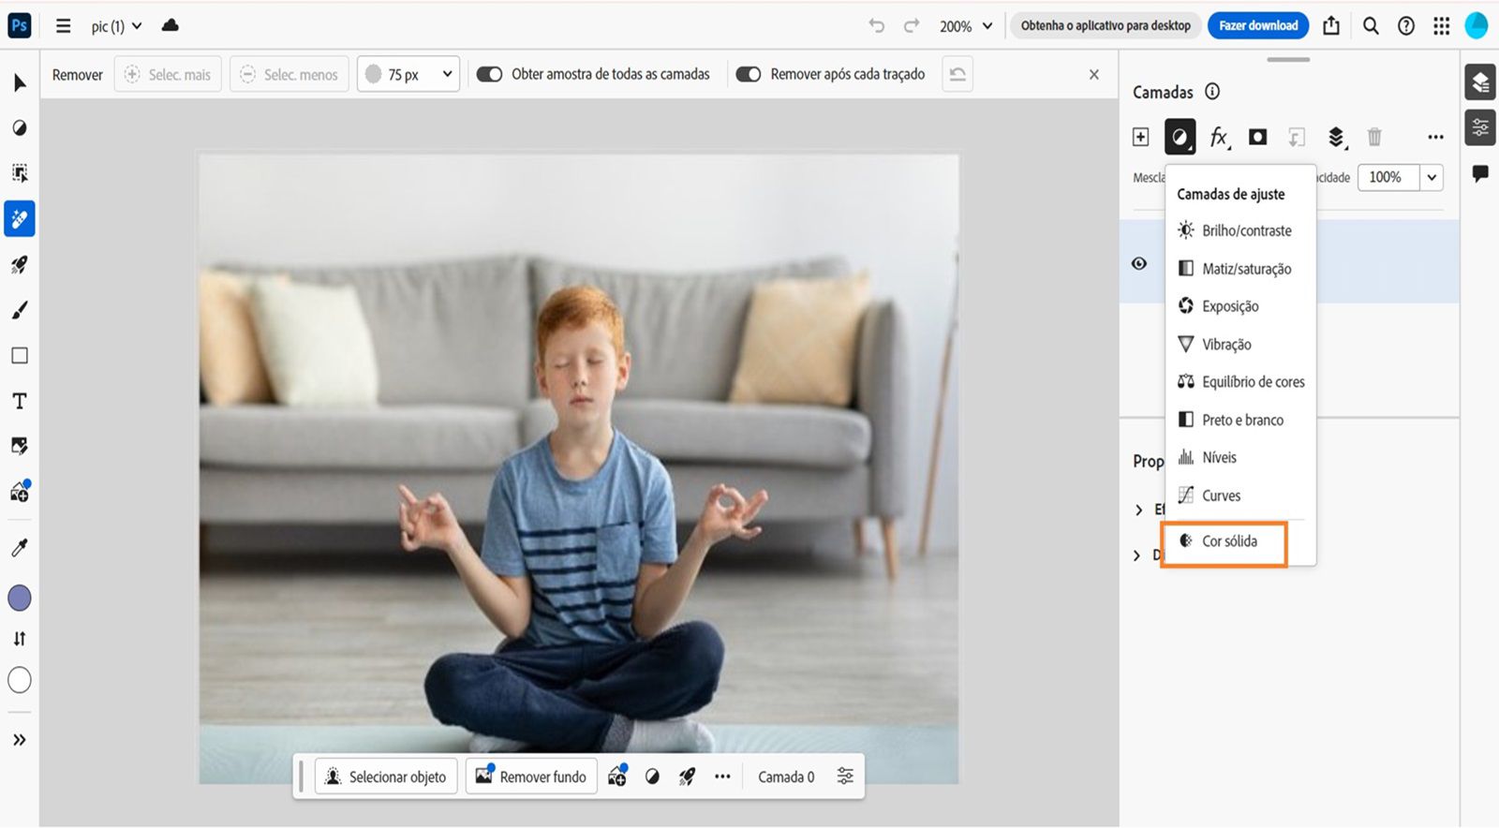Open the user profile avatar
Viewport: 1499px width, 828px height.
[x=1477, y=25]
